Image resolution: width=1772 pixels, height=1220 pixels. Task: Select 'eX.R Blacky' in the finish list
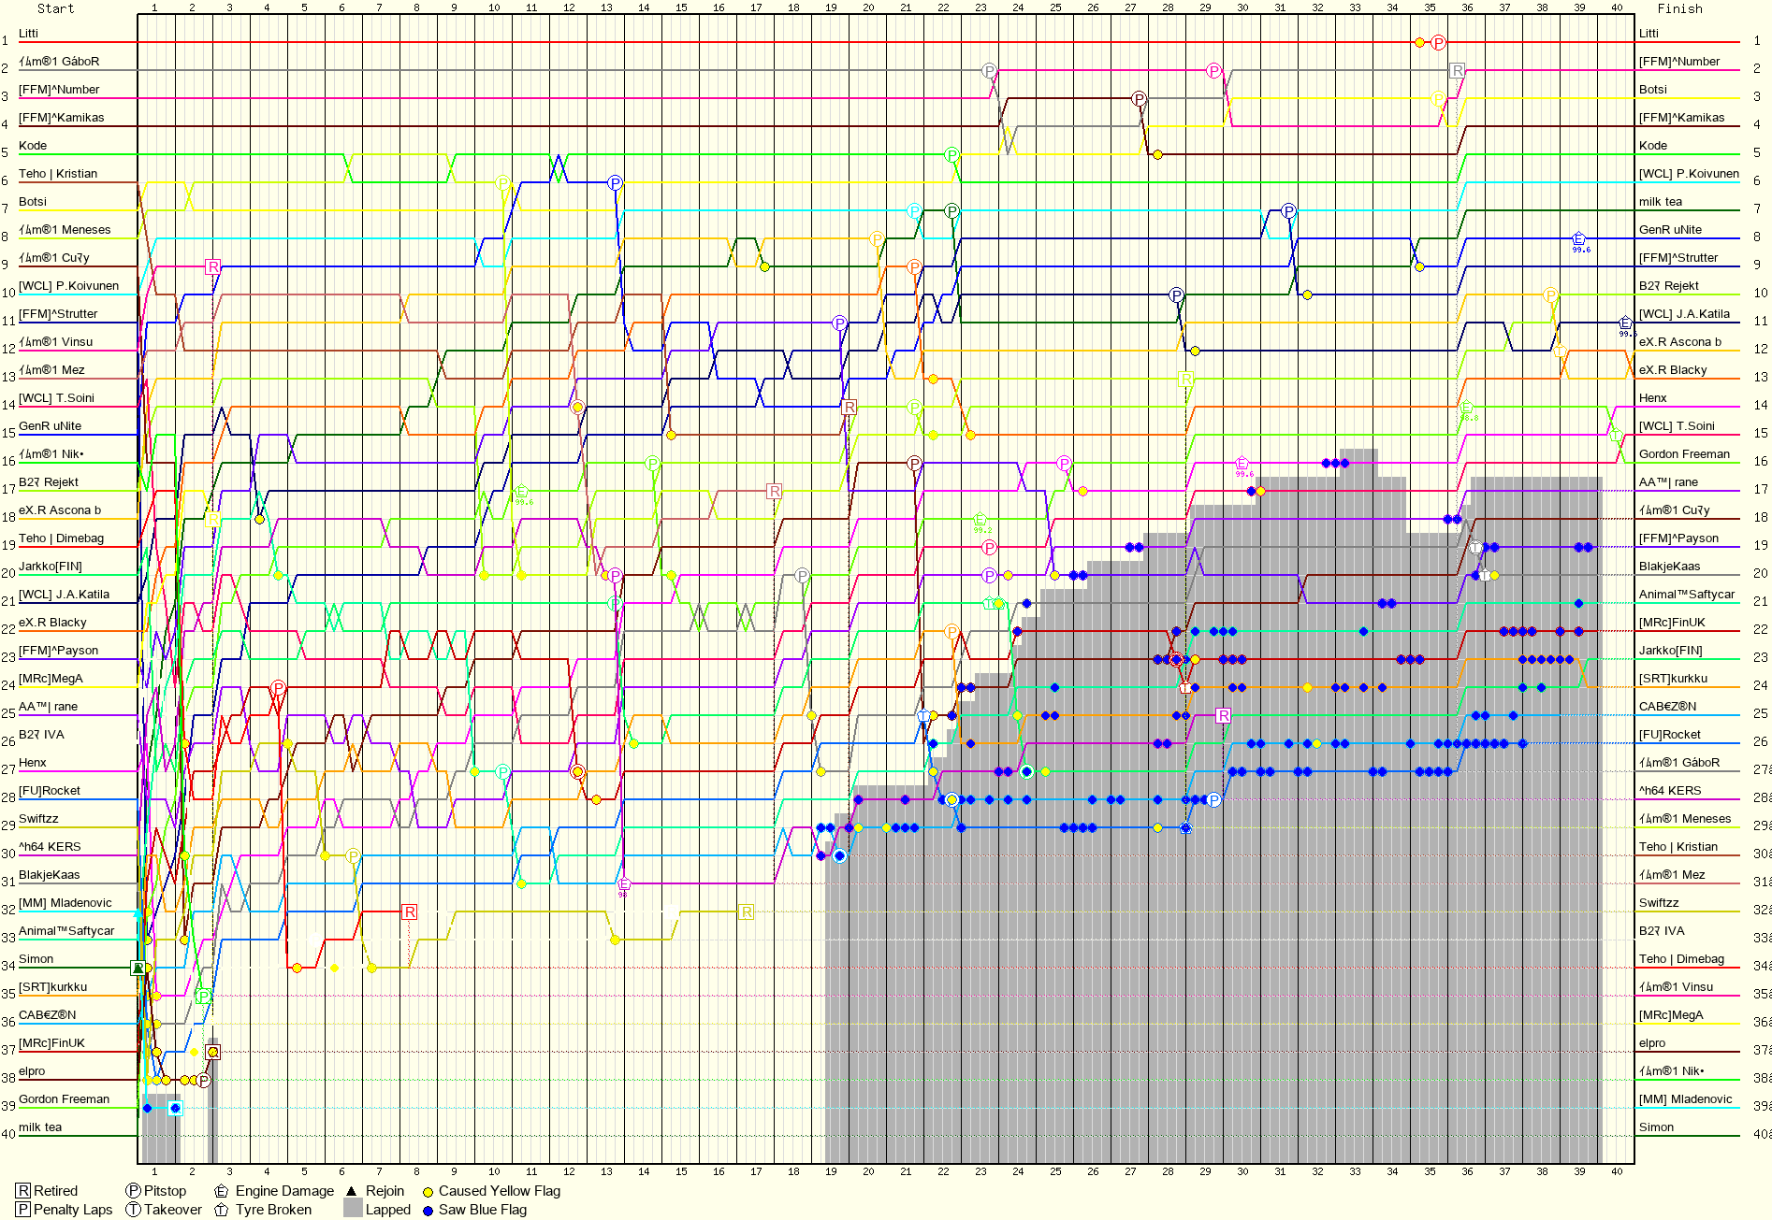pos(1673,370)
